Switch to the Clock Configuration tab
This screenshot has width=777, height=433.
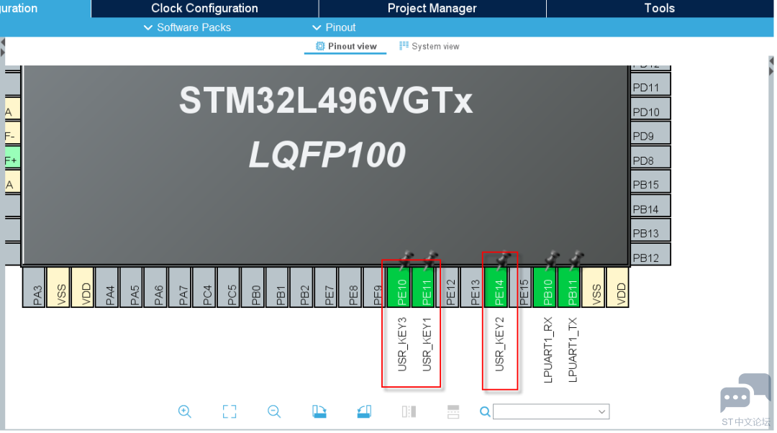click(204, 9)
